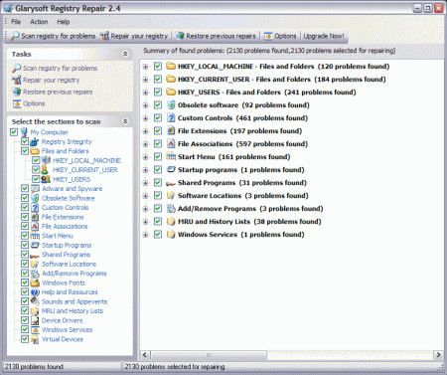Open the Action menu
The width and height of the screenshot is (447, 375).
(39, 22)
